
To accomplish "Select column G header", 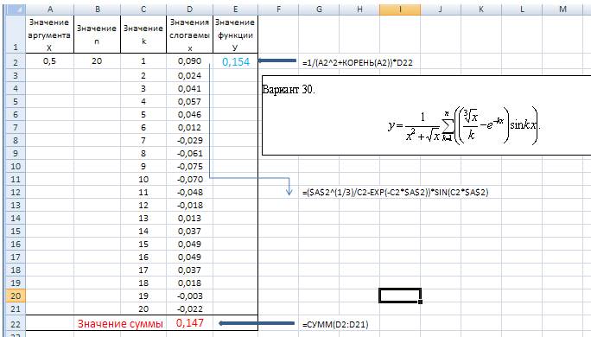I will click(319, 10).
